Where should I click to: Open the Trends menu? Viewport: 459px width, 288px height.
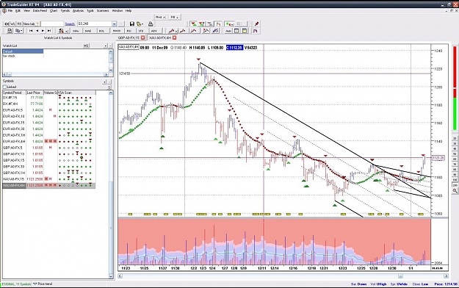click(x=65, y=10)
